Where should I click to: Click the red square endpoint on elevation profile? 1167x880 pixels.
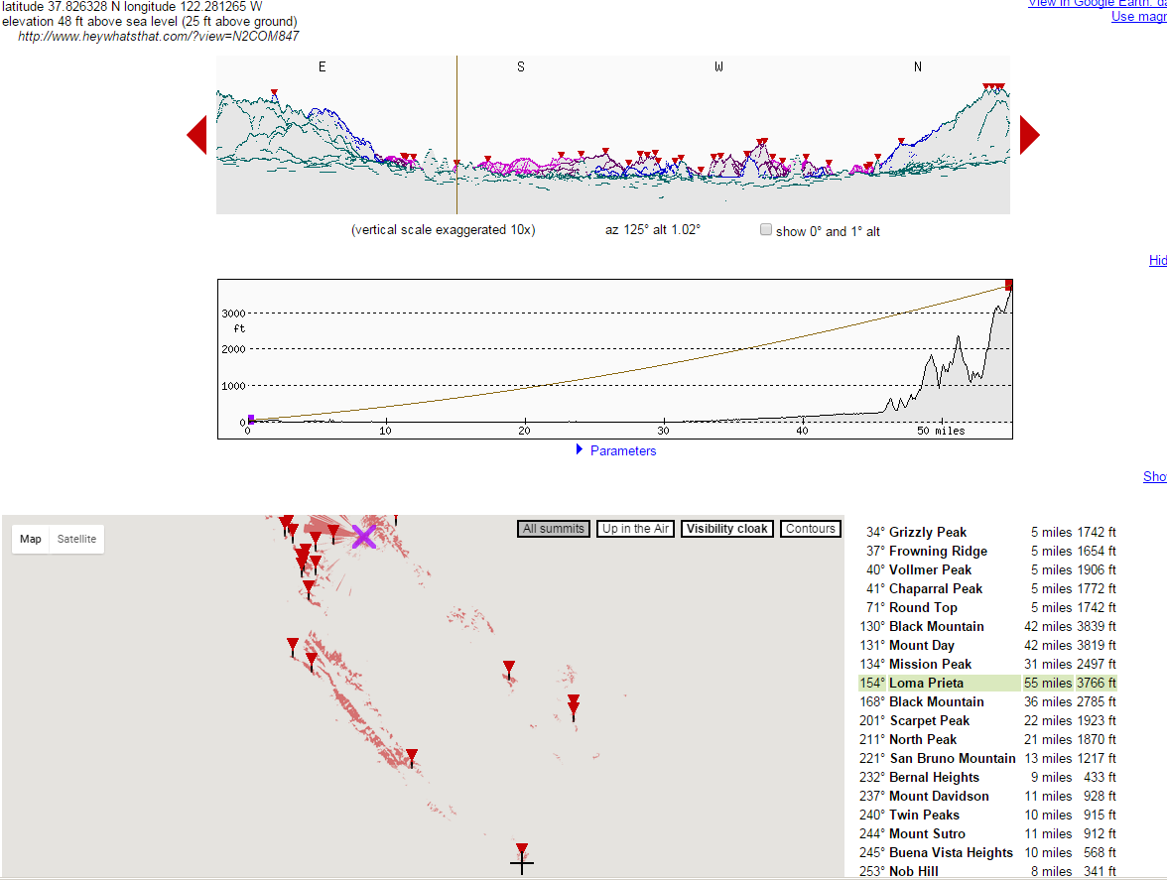click(1009, 285)
